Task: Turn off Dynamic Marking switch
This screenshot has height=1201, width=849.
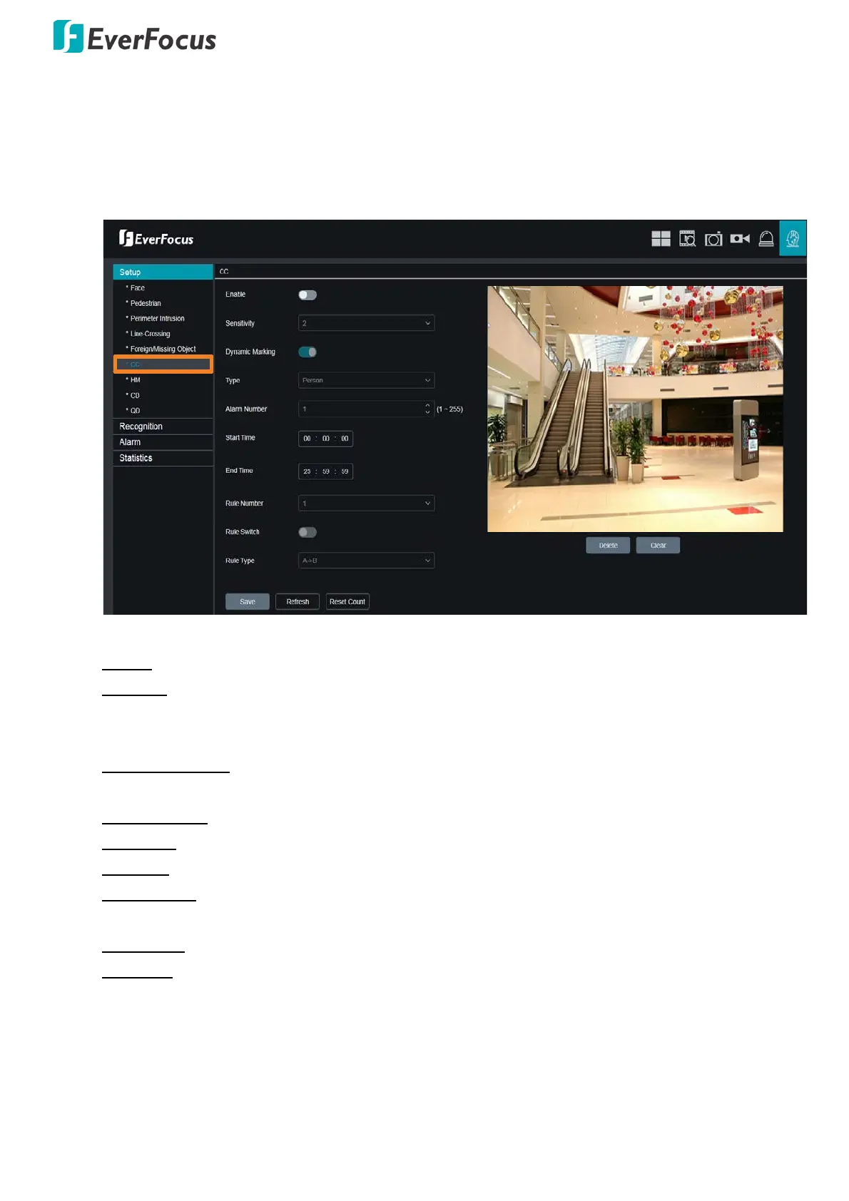Action: click(x=307, y=352)
